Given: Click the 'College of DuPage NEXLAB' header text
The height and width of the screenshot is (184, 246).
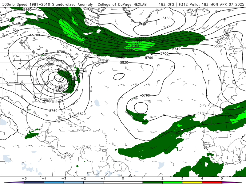Looking at the screenshot, I should pos(122,4).
